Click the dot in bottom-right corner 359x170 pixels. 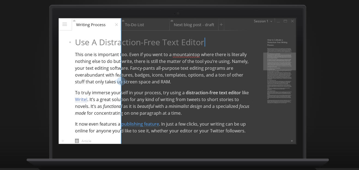click(292, 141)
